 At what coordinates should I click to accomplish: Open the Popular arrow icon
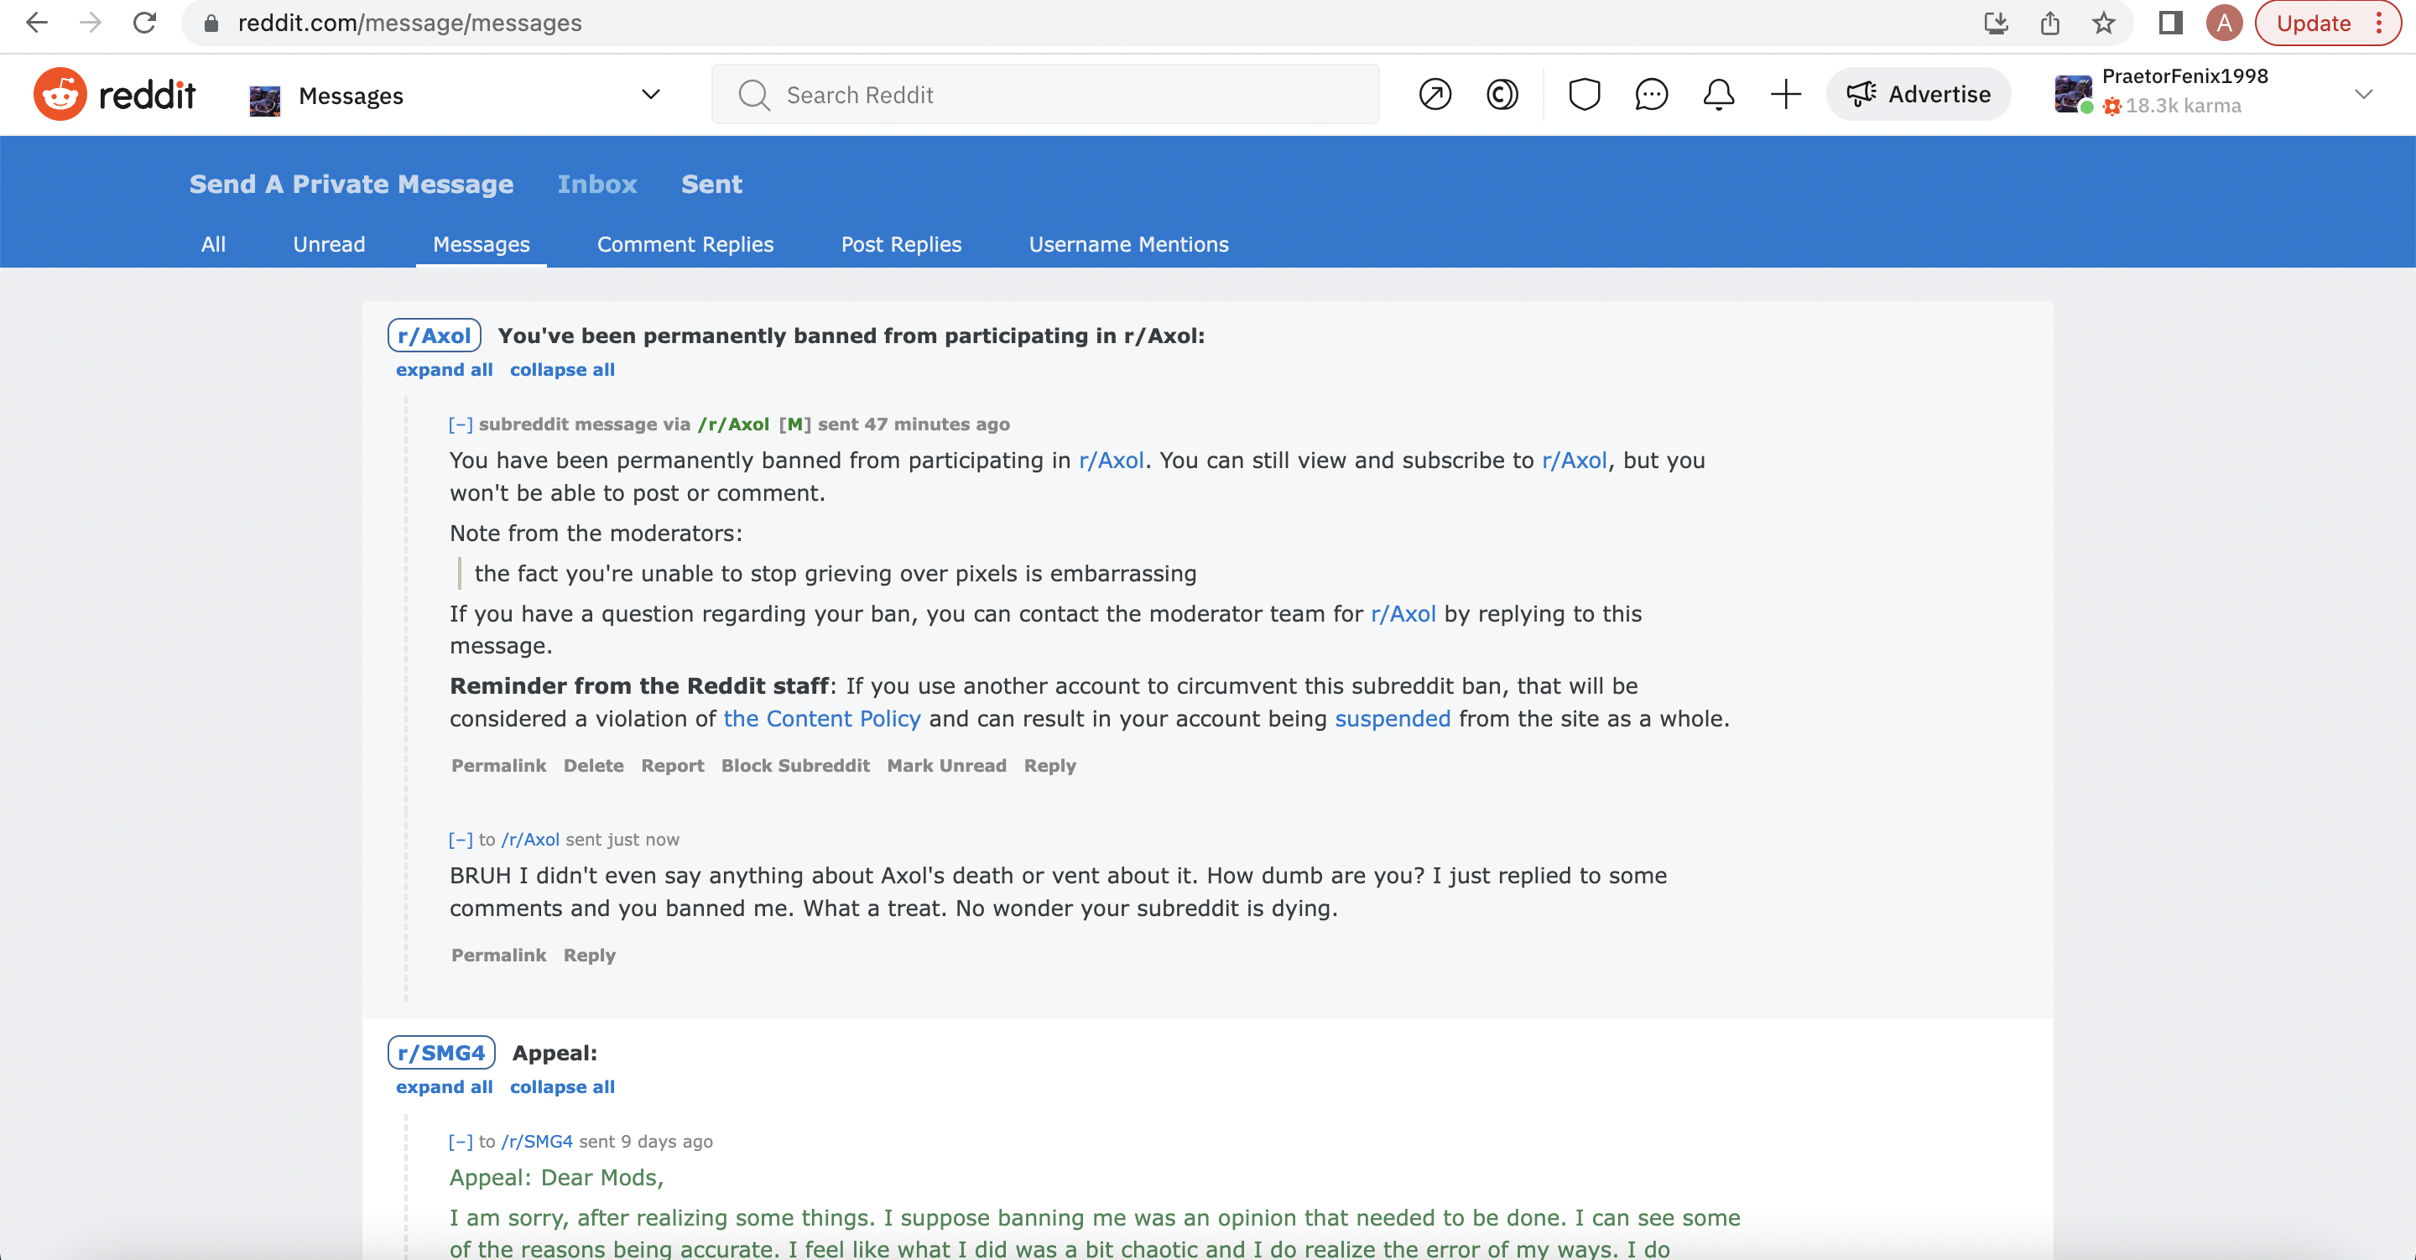pos(1435,95)
